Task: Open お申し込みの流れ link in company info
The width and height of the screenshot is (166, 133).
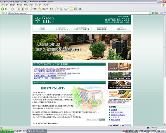Action: coord(117,112)
